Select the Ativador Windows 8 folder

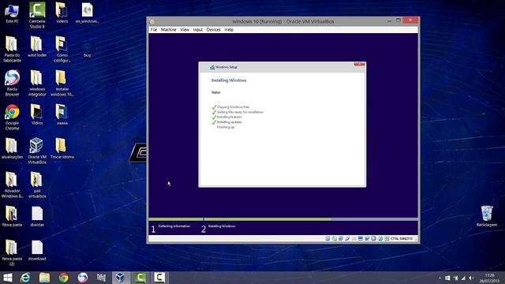[12, 185]
